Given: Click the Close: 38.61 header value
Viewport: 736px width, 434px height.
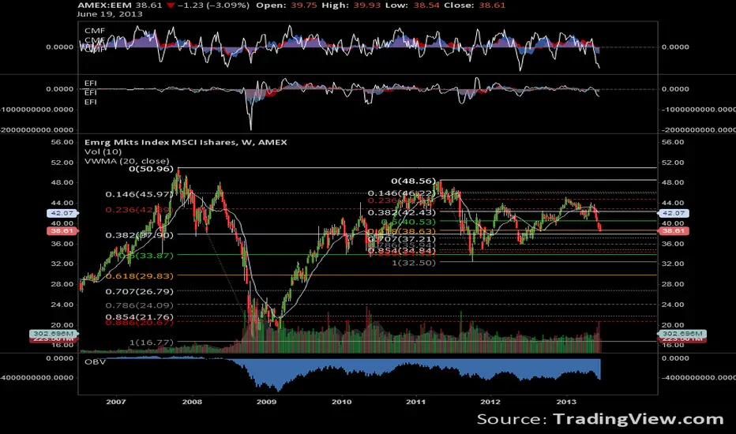Looking at the screenshot, I should 475,6.
